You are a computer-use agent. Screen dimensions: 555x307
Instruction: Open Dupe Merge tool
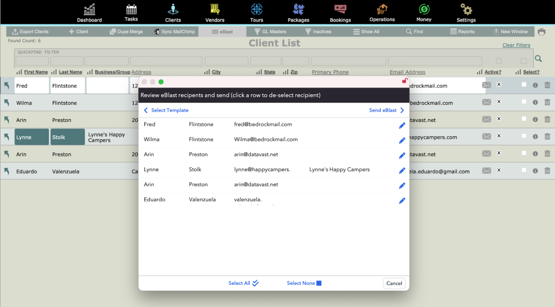(127, 32)
